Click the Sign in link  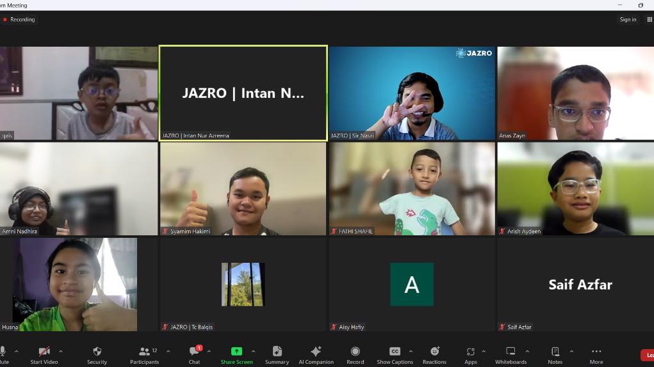tap(628, 20)
